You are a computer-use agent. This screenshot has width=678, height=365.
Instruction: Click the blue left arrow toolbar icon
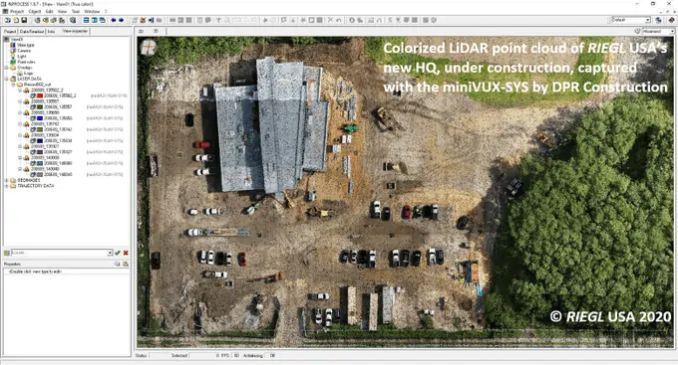(x=114, y=20)
